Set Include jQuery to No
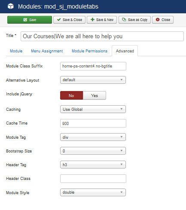186x210 pixels. tap(72, 95)
